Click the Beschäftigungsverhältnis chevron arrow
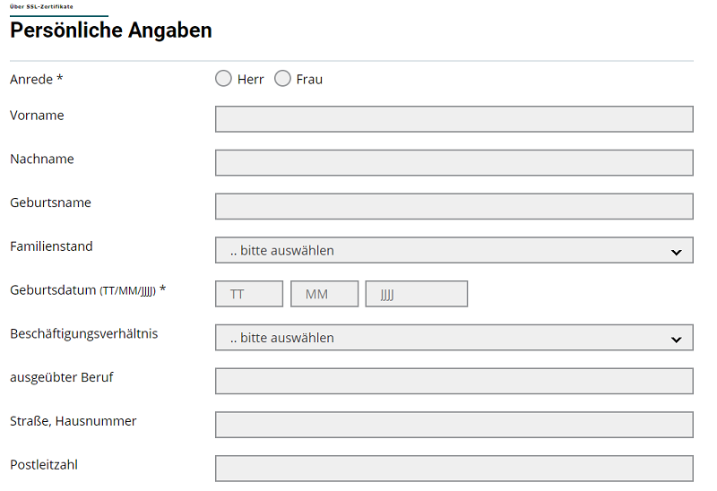The height and width of the screenshot is (491, 717). coord(677,340)
